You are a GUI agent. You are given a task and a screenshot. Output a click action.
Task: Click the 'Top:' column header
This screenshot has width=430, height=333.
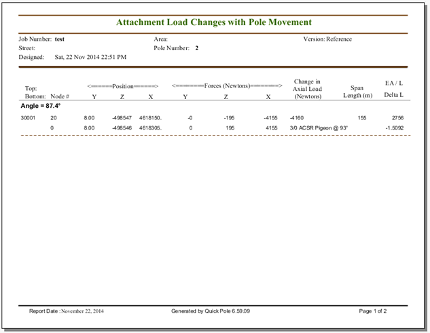pos(31,88)
